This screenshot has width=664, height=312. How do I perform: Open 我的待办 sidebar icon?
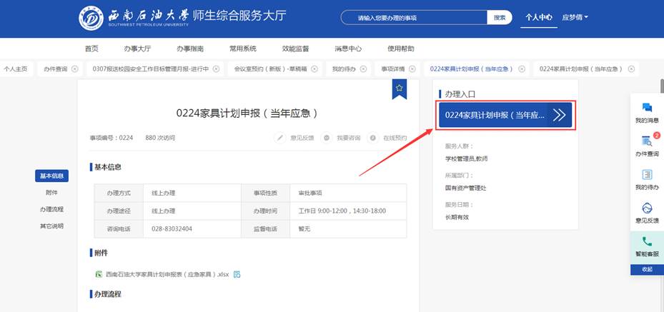click(x=647, y=175)
